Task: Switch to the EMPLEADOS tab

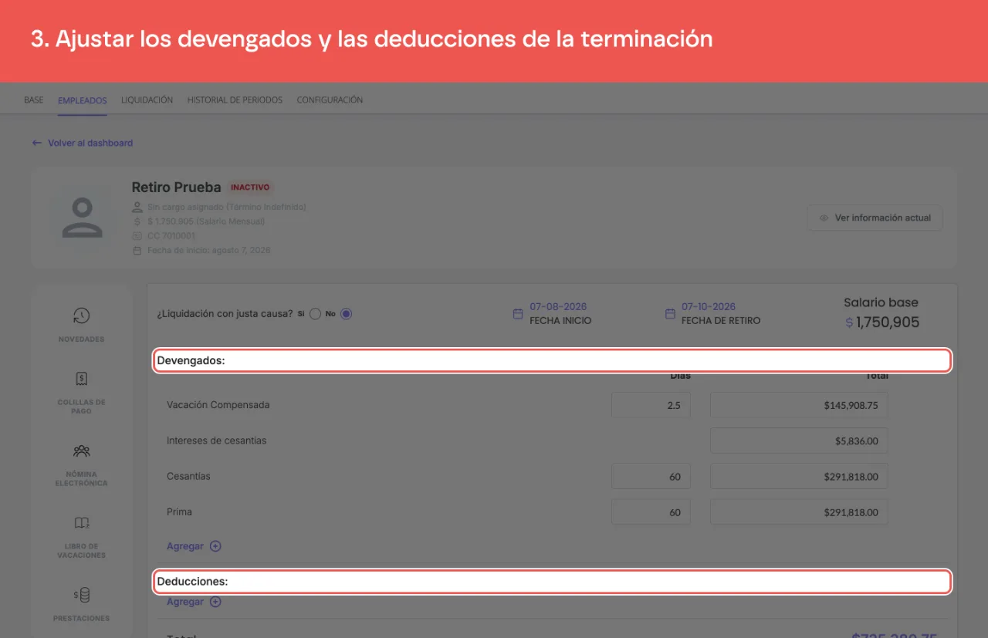Action: [x=83, y=100]
